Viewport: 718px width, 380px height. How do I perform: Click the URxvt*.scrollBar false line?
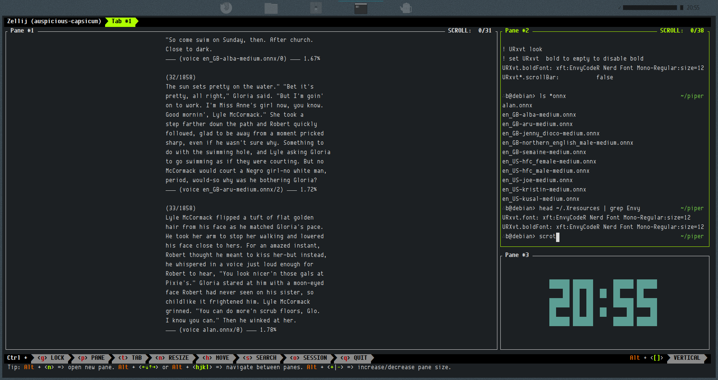tap(558, 77)
